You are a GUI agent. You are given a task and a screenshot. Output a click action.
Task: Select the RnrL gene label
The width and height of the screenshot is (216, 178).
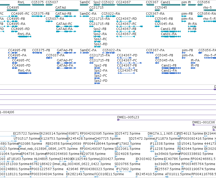click(x=21, y=2)
